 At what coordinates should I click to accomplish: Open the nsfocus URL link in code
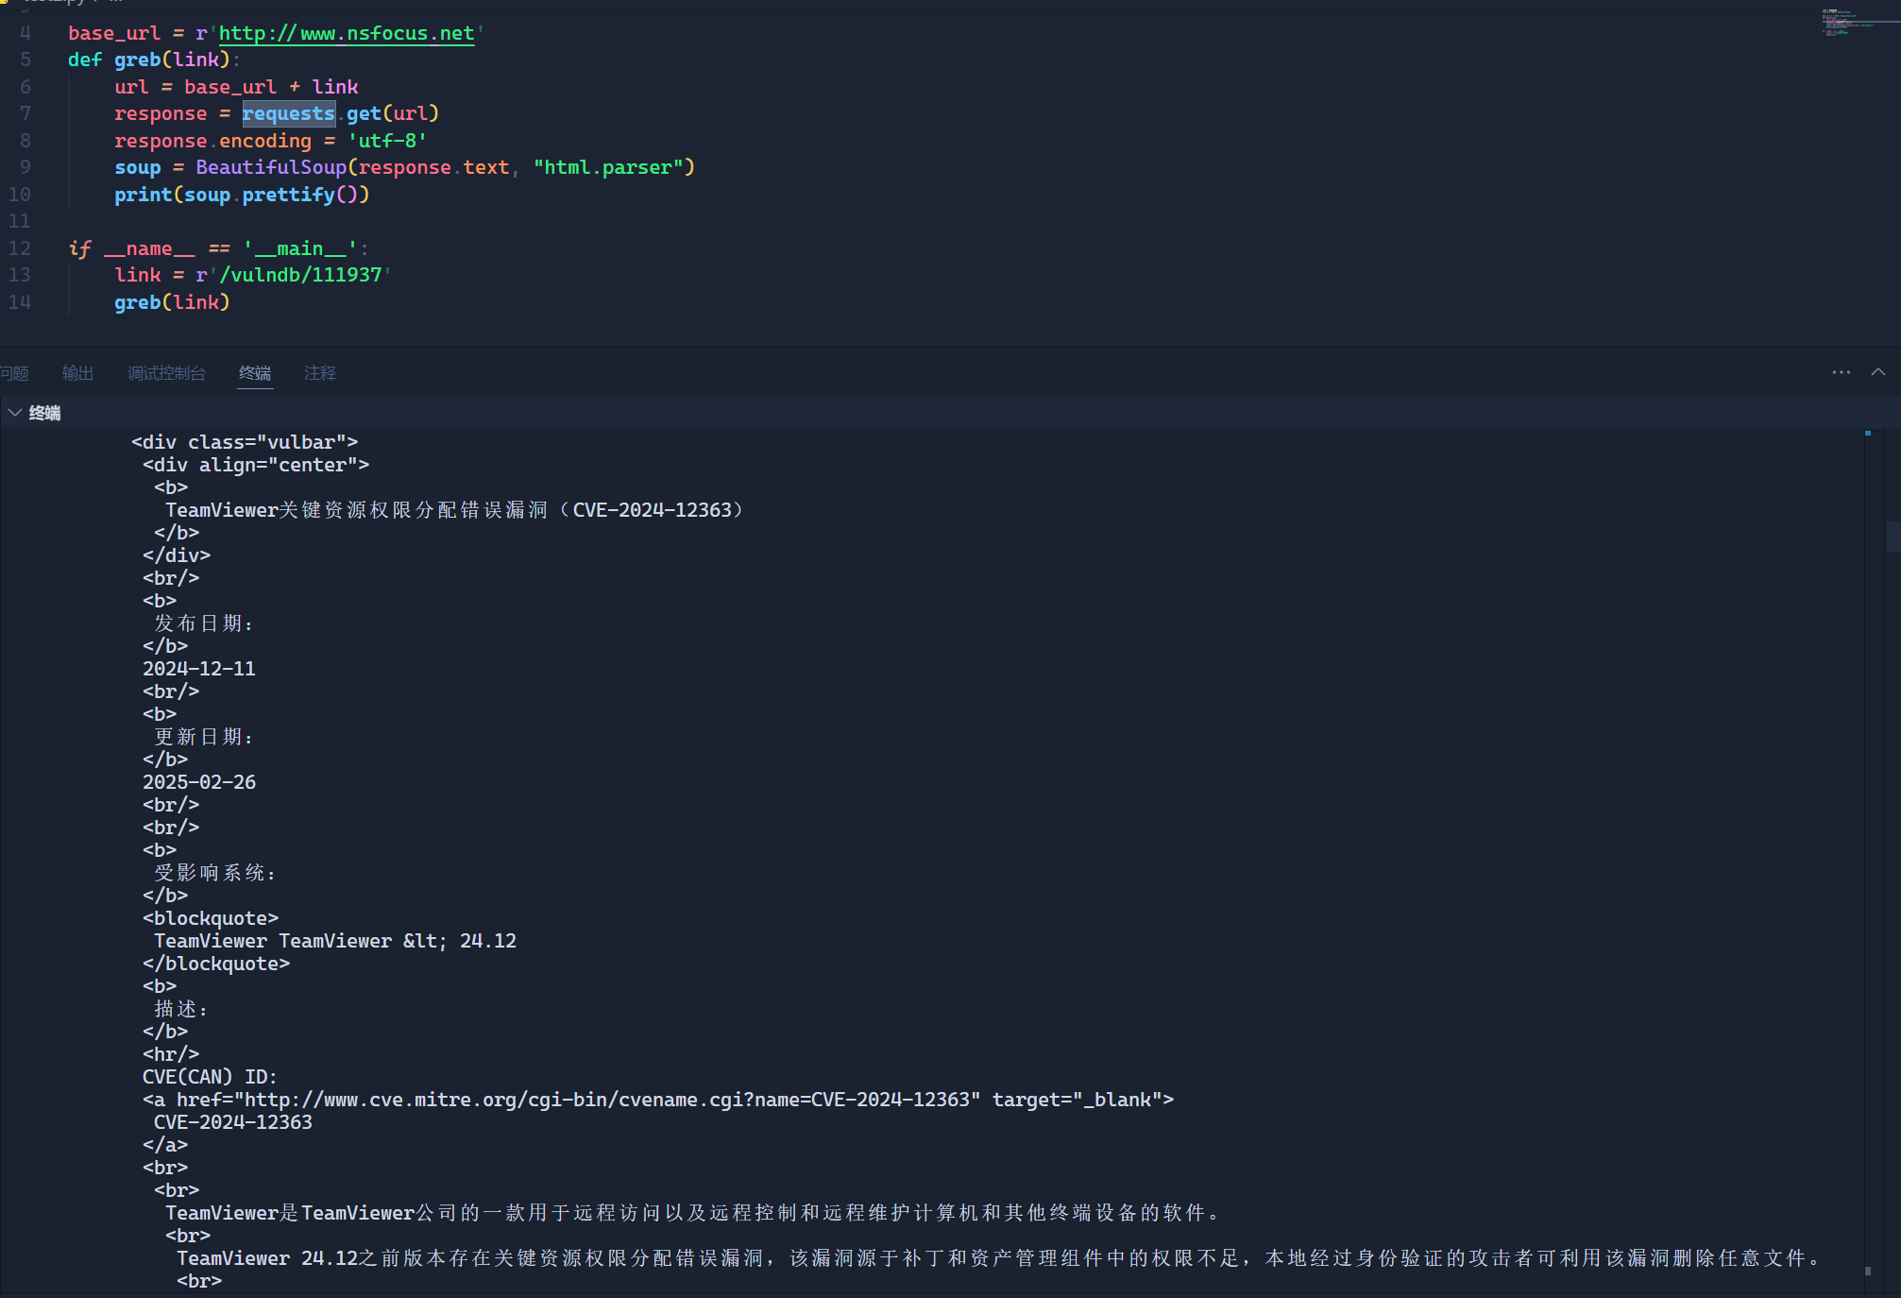coord(347,33)
